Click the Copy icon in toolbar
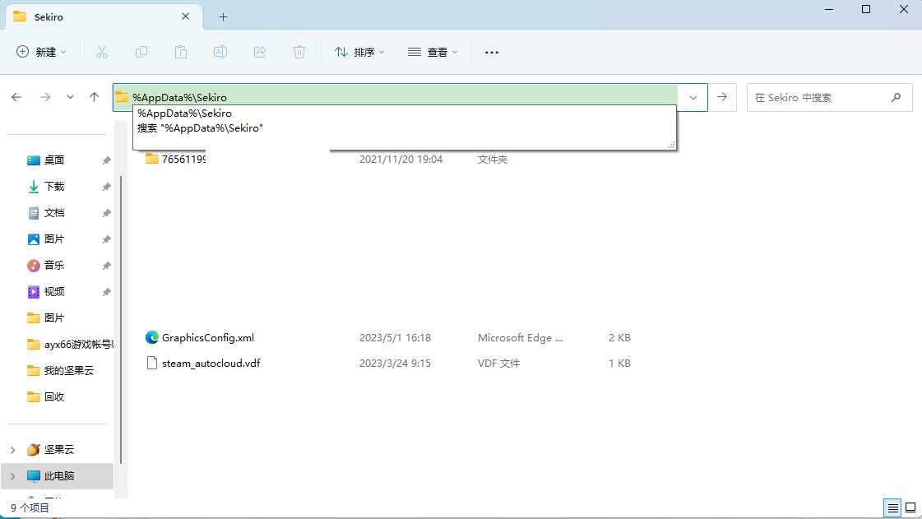Viewport: 922px width, 519px height. pos(141,52)
